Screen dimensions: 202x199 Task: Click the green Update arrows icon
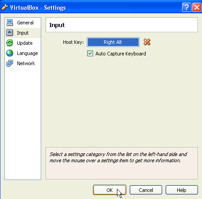[10, 43]
